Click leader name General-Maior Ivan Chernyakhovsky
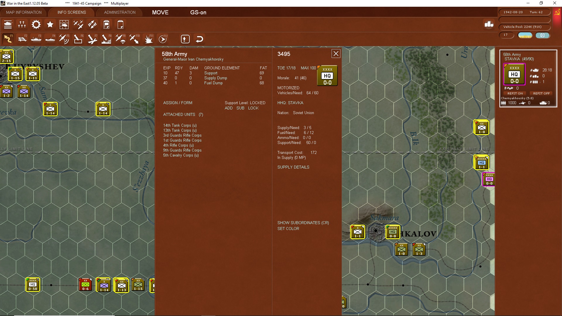Image resolution: width=562 pixels, height=316 pixels. [x=193, y=59]
